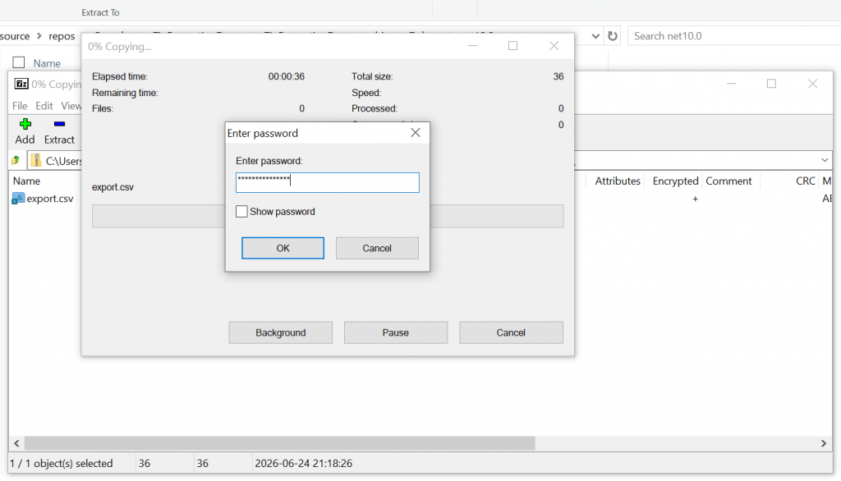Confirm the password with OK

pyautogui.click(x=283, y=248)
